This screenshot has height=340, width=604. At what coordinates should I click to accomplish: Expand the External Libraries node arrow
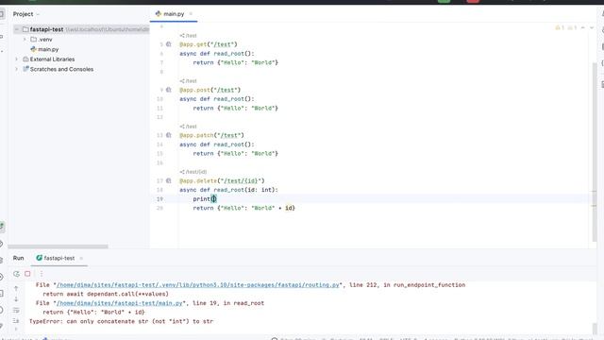click(17, 59)
